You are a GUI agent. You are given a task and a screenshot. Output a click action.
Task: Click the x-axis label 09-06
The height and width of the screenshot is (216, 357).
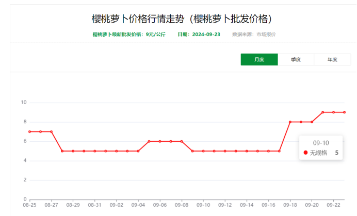(160, 205)
